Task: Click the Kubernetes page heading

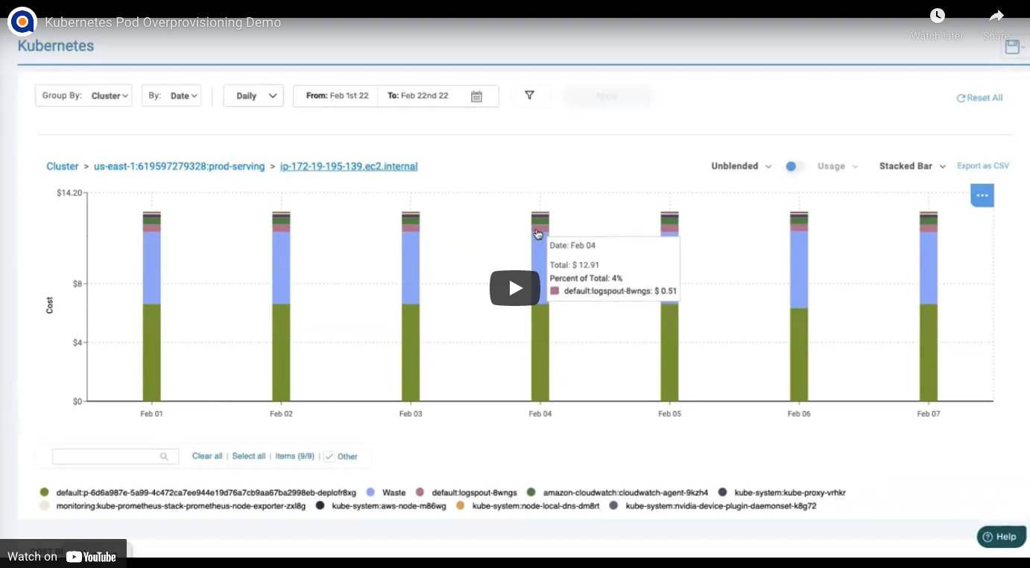Action: (56, 46)
